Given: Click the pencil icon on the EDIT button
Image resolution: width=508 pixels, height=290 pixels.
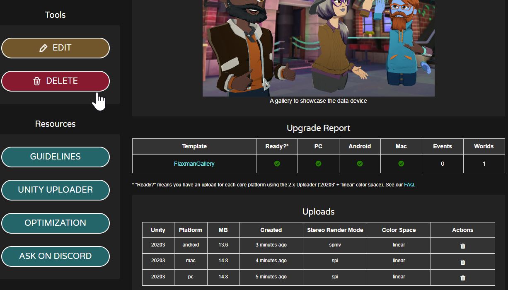Looking at the screenshot, I should coord(43,48).
